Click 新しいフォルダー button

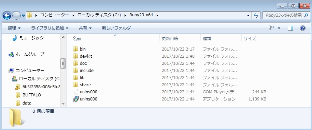118,28
